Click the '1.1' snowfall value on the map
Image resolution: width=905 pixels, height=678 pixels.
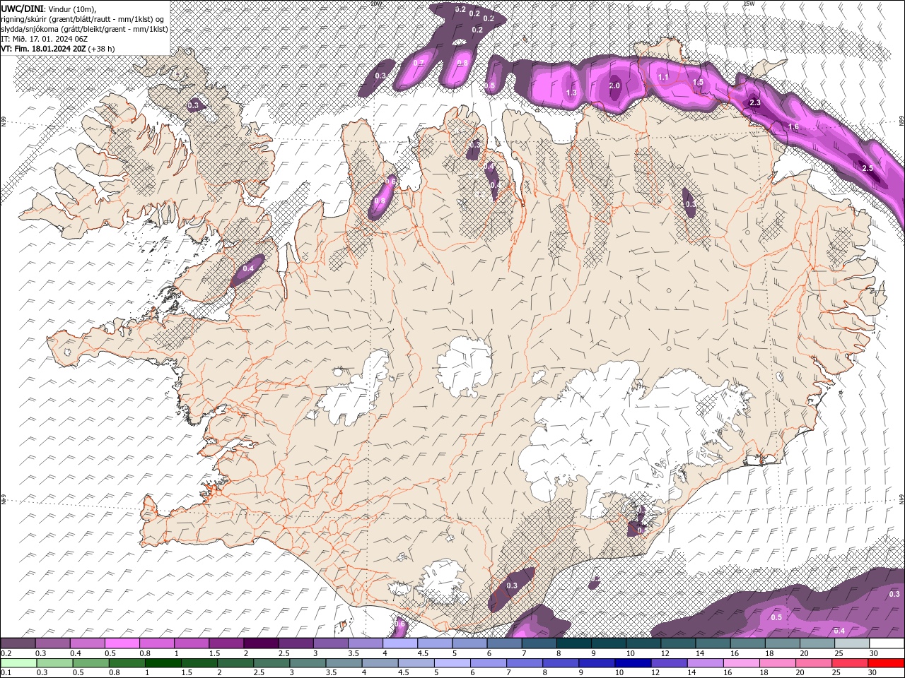(x=663, y=77)
